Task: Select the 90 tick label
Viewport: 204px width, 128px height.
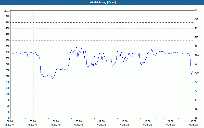Action: (x=8, y=100)
